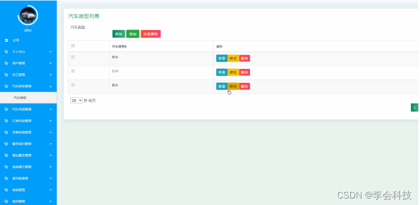Click the SUV table cell
Image resolution: width=420 pixels, height=205 pixels.
click(161, 73)
